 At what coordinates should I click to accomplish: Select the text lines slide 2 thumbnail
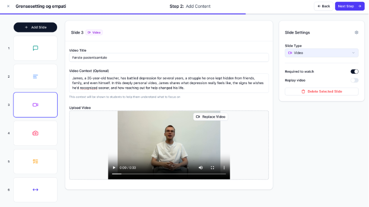pos(35,77)
